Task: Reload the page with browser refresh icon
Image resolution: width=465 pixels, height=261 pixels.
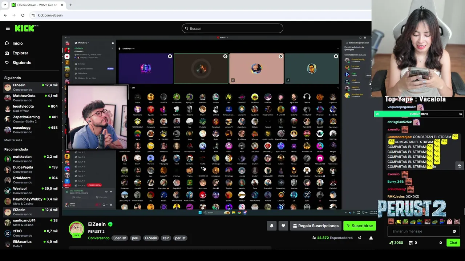Action: [23, 15]
